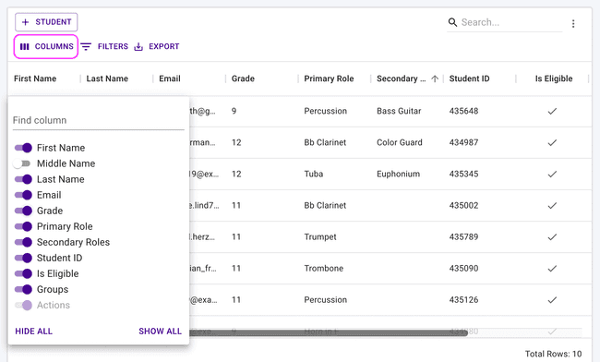Screen dimensions: 600x362
Task: Toggle Primary Role column switch
Action: click(x=23, y=226)
